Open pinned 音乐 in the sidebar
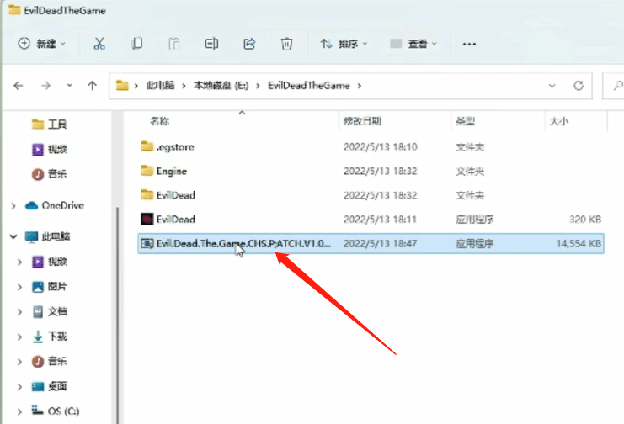The height and width of the screenshot is (424, 624). pos(49,174)
